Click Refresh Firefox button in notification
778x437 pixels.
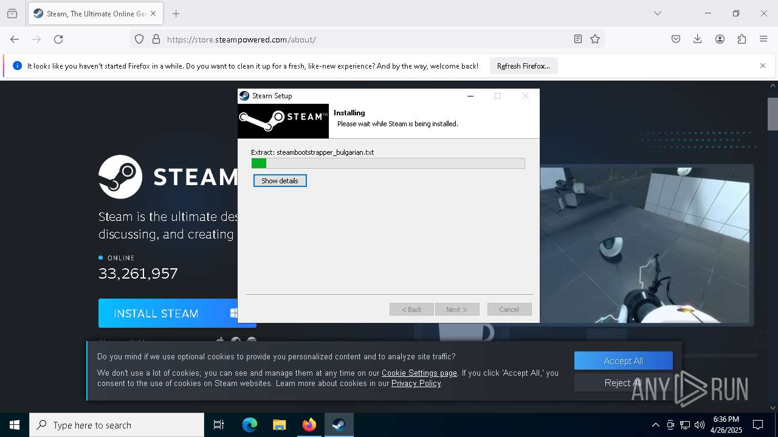[523, 66]
